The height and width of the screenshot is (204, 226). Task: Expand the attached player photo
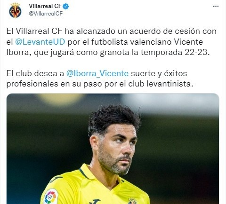(113, 149)
